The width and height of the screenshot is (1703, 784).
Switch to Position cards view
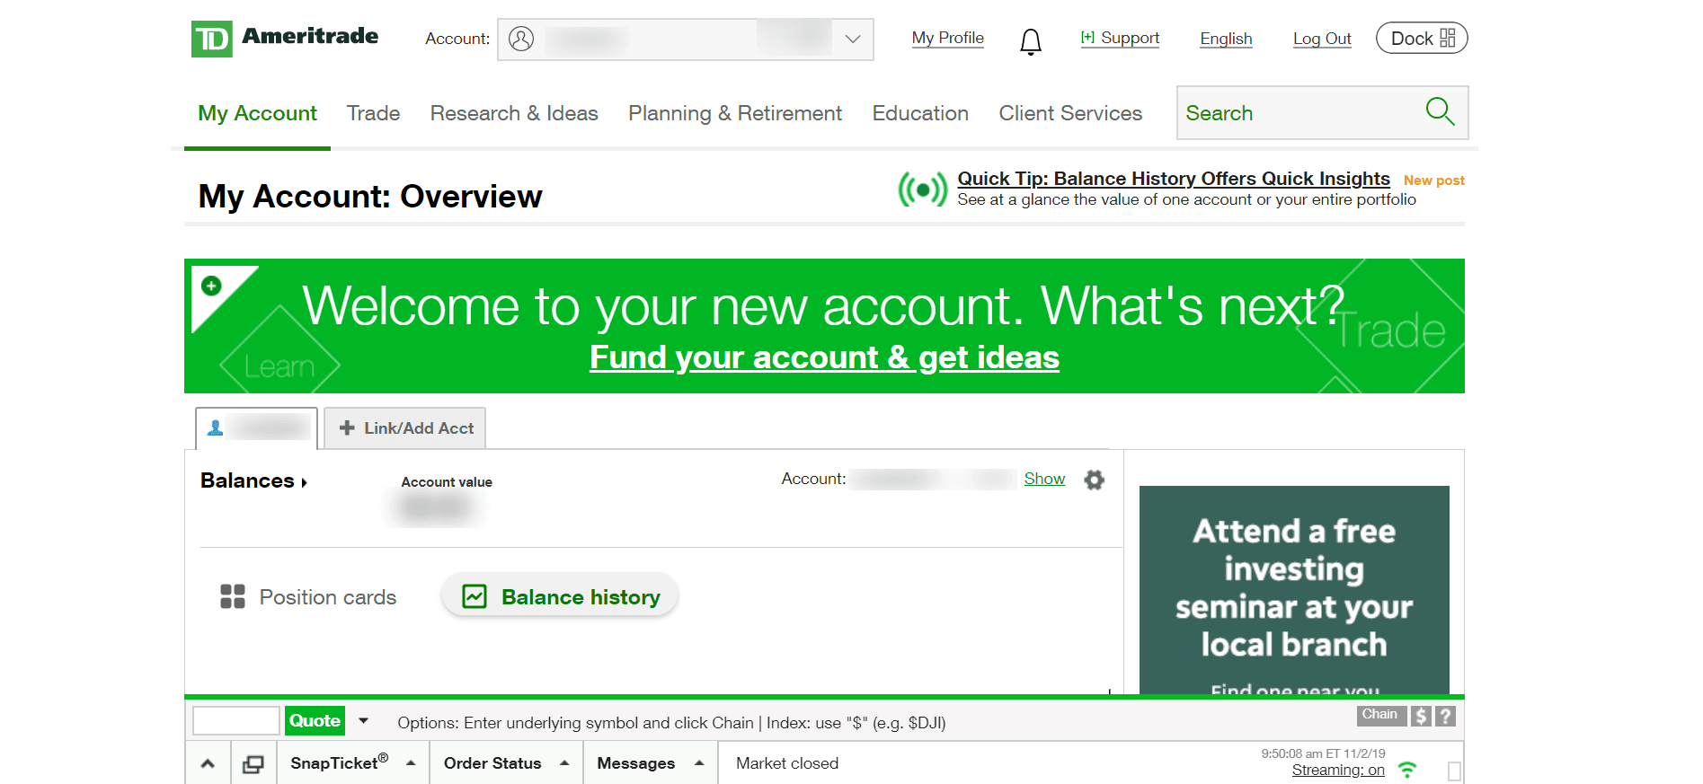click(327, 597)
